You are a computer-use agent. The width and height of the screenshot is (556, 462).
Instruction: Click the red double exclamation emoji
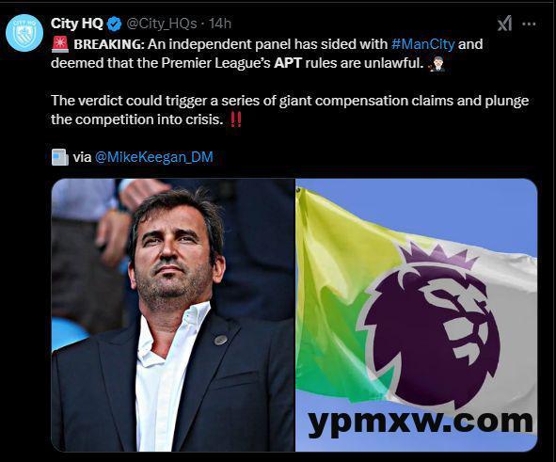tap(236, 119)
